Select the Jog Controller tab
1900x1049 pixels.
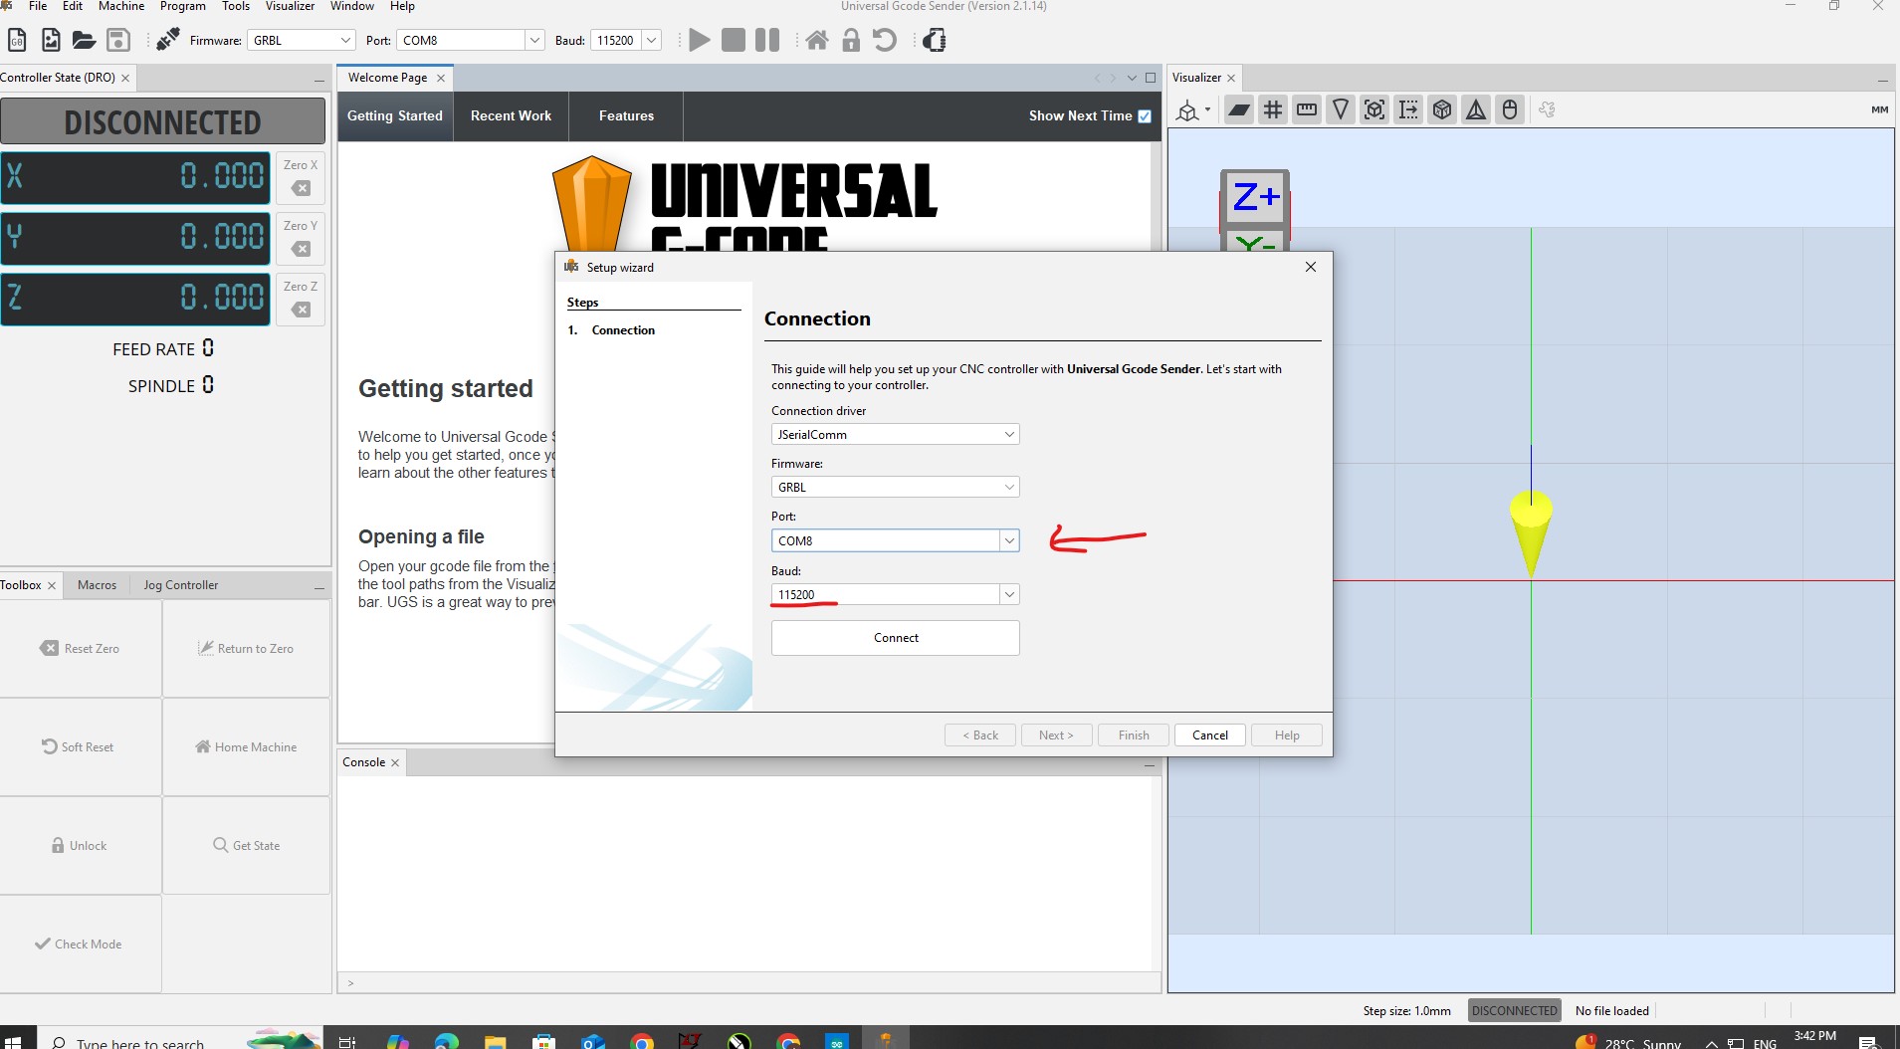(180, 585)
